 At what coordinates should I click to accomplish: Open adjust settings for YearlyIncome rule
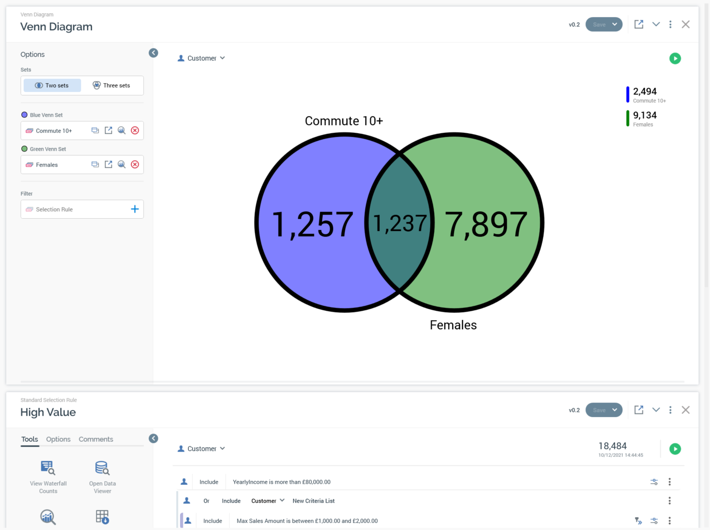[654, 482]
